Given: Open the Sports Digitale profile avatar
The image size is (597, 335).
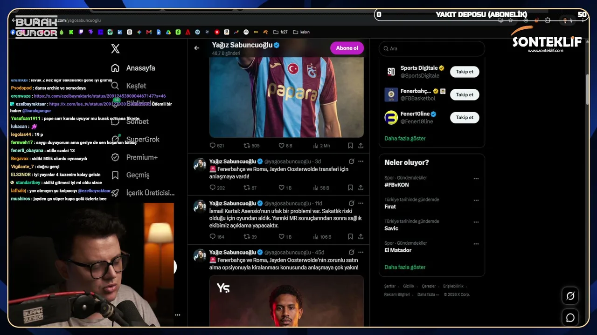Looking at the screenshot, I should pos(391,72).
